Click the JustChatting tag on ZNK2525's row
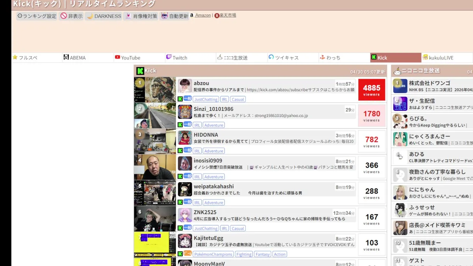 [206, 229]
